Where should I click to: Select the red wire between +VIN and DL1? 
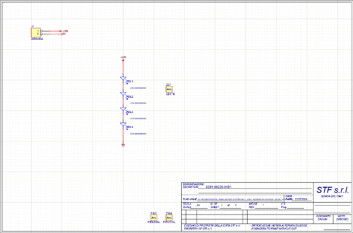123,68
